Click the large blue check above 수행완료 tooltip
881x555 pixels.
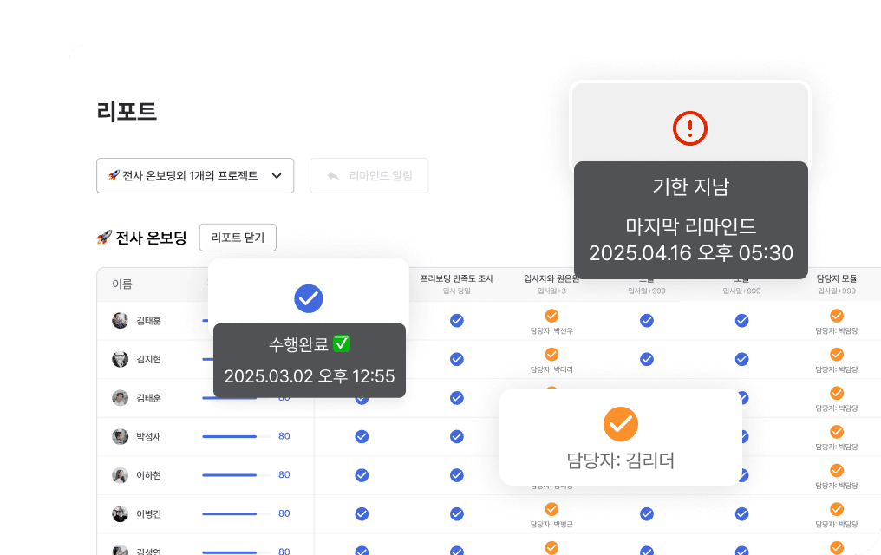tap(309, 298)
